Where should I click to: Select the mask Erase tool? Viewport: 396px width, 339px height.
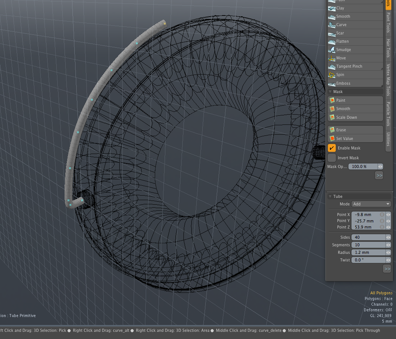coord(355,130)
